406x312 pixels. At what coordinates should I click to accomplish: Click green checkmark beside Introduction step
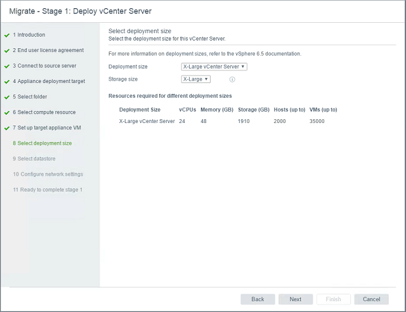7,36
